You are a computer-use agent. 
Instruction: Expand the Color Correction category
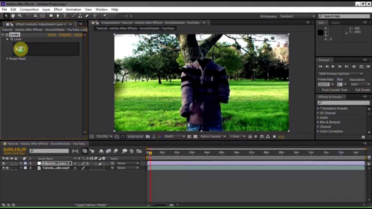(x=318, y=131)
